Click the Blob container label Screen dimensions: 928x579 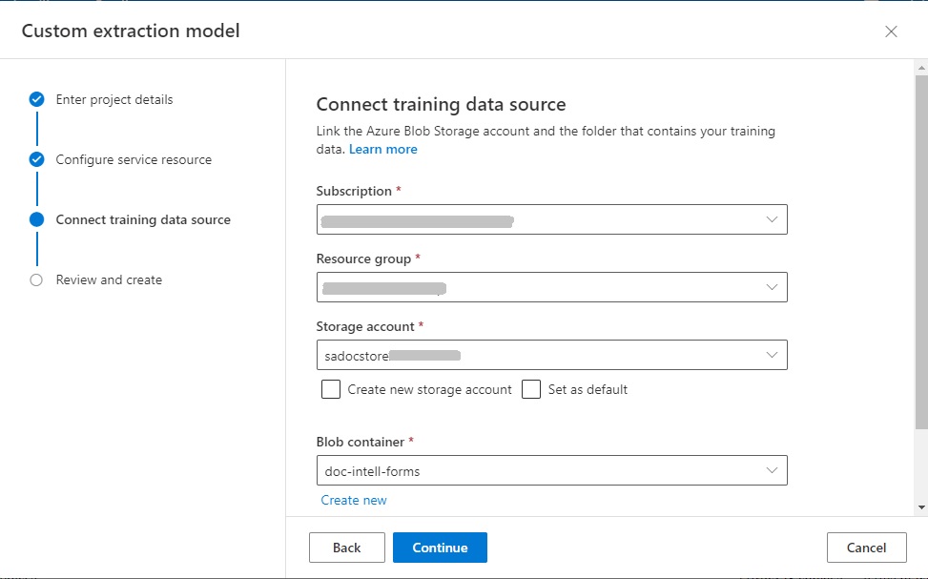(x=361, y=443)
